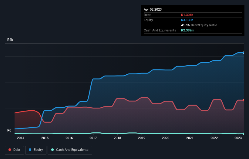Select the red Debt endpoint marker
This screenshot has height=159, width=249.
point(244,100)
